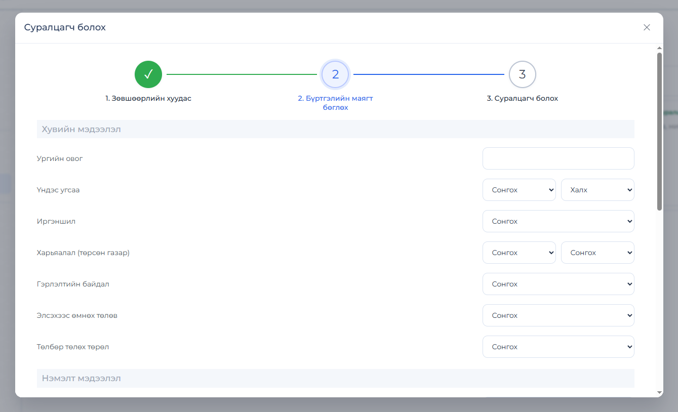
Task: Click the dialog's vertical scrollbar thumb
Action: (659, 132)
